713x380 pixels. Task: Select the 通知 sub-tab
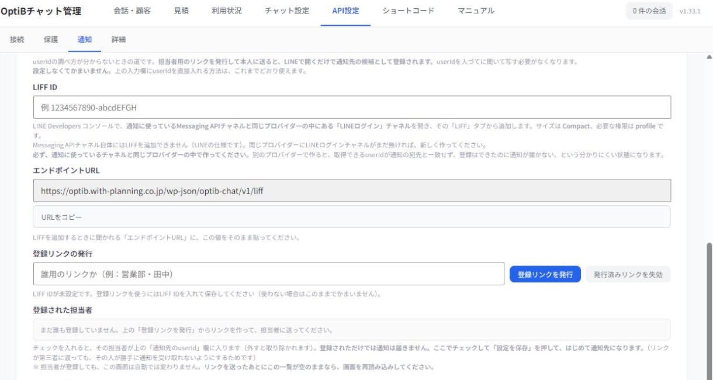[85, 40]
